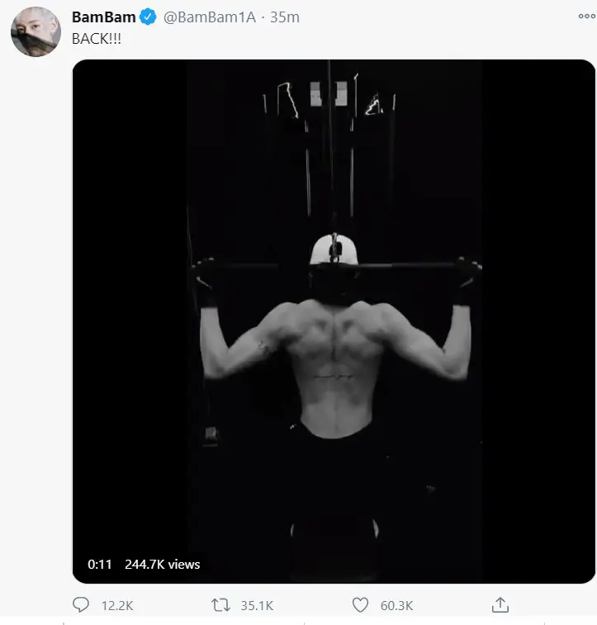Click the 244.7K views label

tap(163, 564)
